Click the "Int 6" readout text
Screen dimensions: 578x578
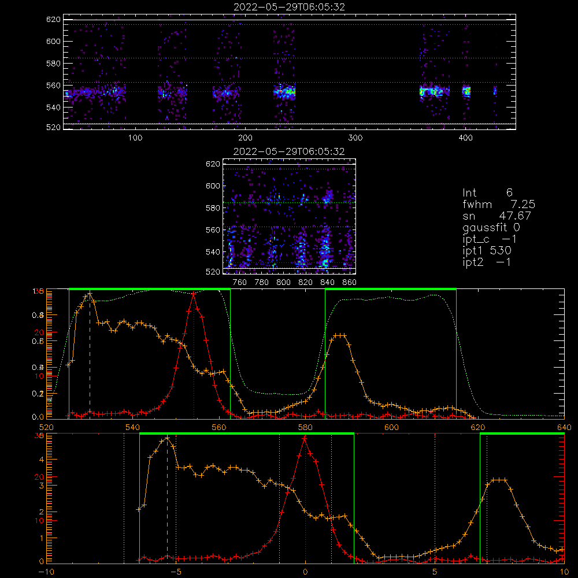coord(487,192)
